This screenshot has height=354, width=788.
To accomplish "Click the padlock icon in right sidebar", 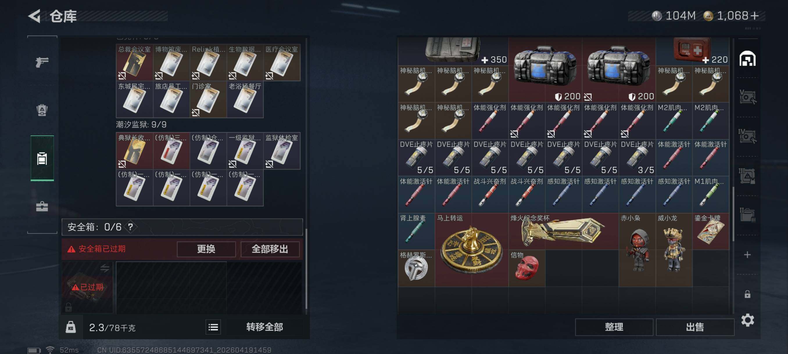I will pyautogui.click(x=747, y=294).
